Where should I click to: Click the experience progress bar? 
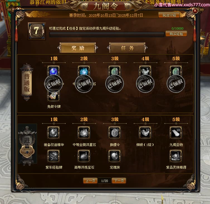(x=107, y=35)
